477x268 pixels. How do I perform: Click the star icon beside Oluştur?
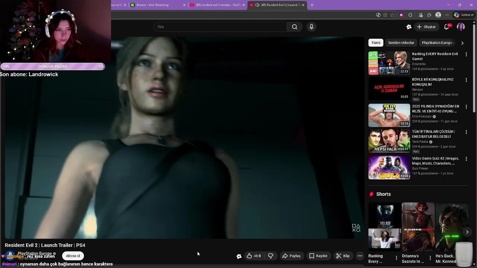click(x=409, y=27)
